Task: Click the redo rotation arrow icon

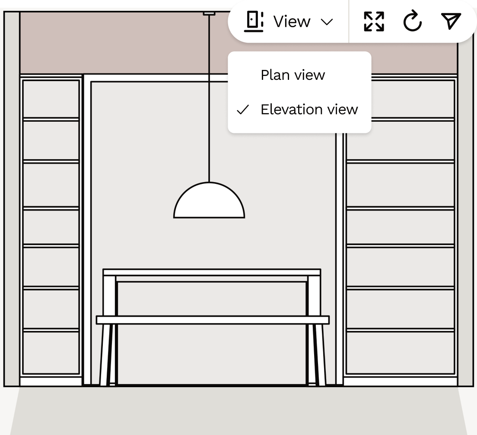Action: point(413,21)
